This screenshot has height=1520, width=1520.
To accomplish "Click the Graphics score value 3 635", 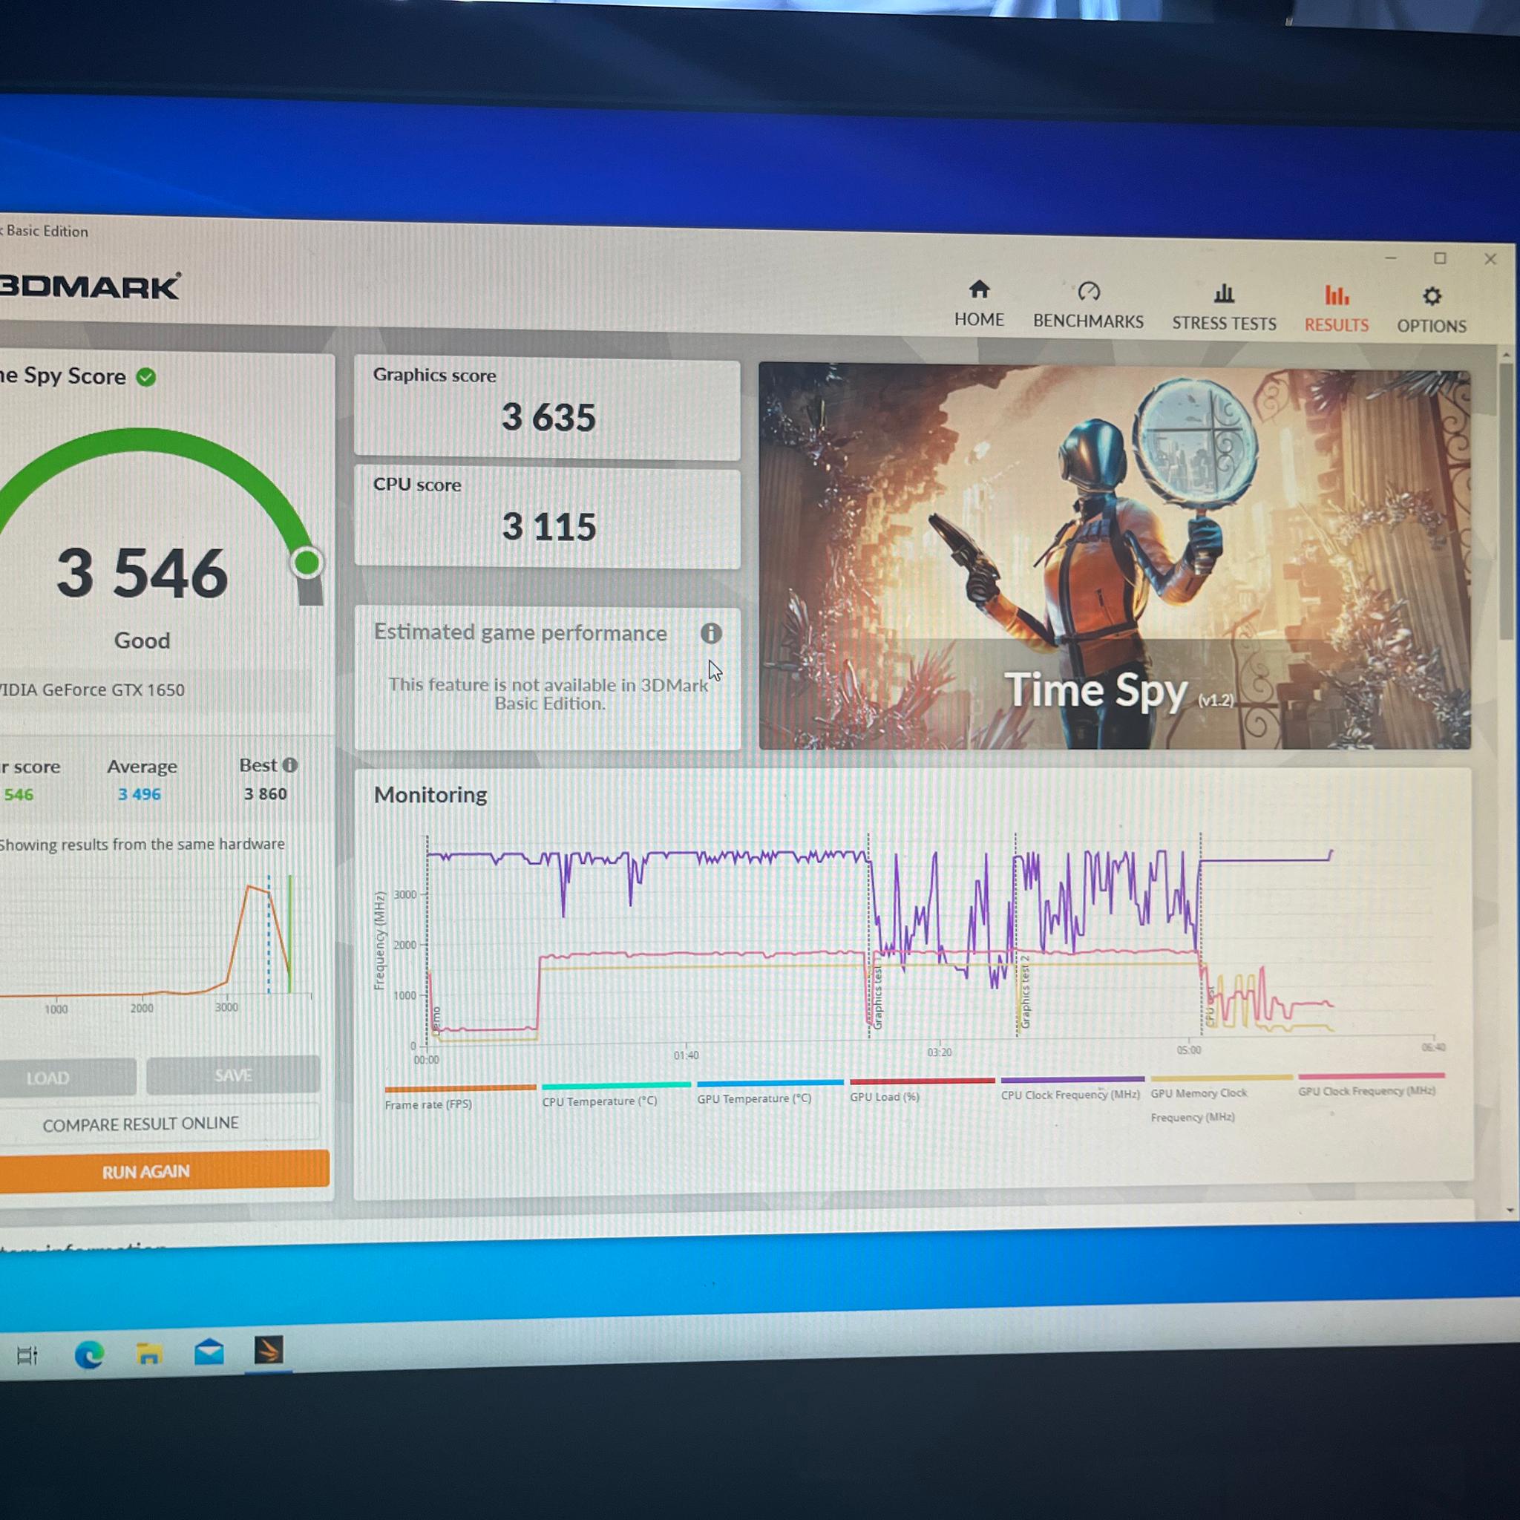I will coord(548,417).
